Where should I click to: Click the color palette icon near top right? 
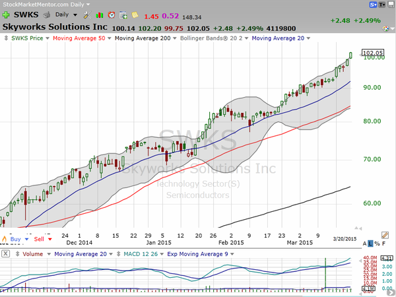(x=385, y=28)
